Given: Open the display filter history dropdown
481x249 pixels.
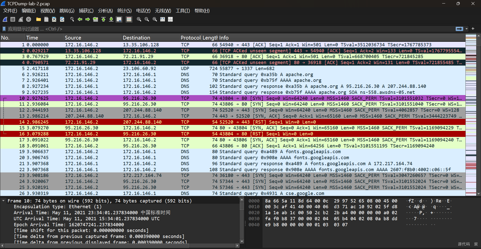Looking at the screenshot, I should pyautogui.click(x=466, y=29).
